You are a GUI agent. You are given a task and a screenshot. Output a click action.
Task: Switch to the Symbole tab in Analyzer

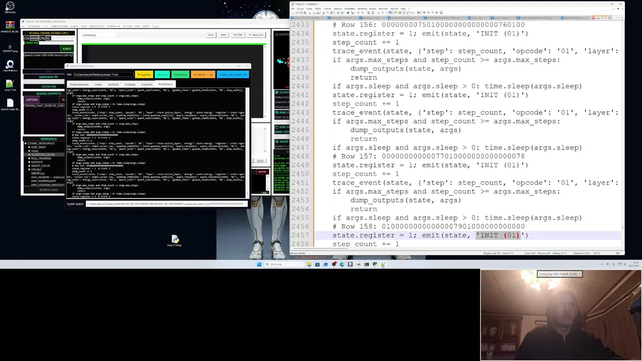(x=113, y=84)
